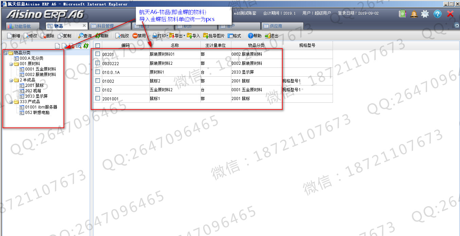460x236 pixels.
Task: Collapse the 001 原材料 tree node
Action: [11, 64]
